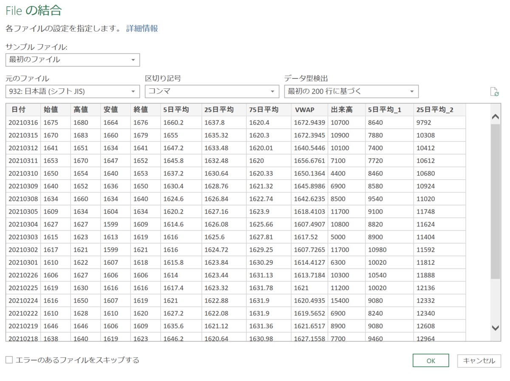The height and width of the screenshot is (381, 510).
Task: Click the preview scrollbar up arrow
Action: [496, 116]
